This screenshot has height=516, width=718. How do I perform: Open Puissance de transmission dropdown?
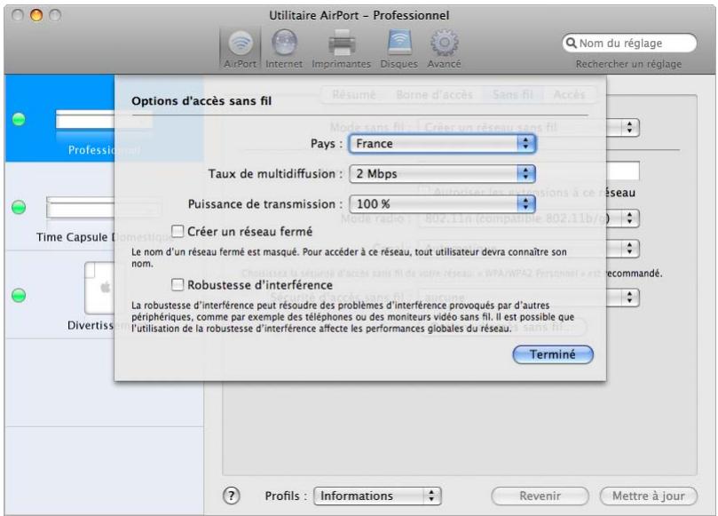click(442, 203)
